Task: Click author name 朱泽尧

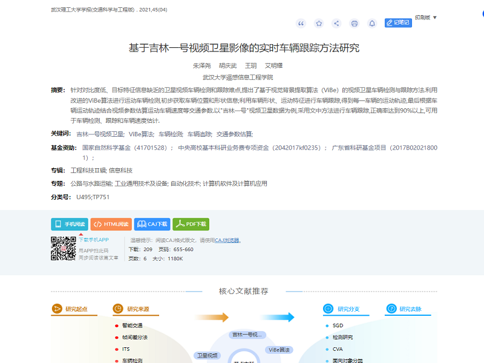Action: click(201, 65)
